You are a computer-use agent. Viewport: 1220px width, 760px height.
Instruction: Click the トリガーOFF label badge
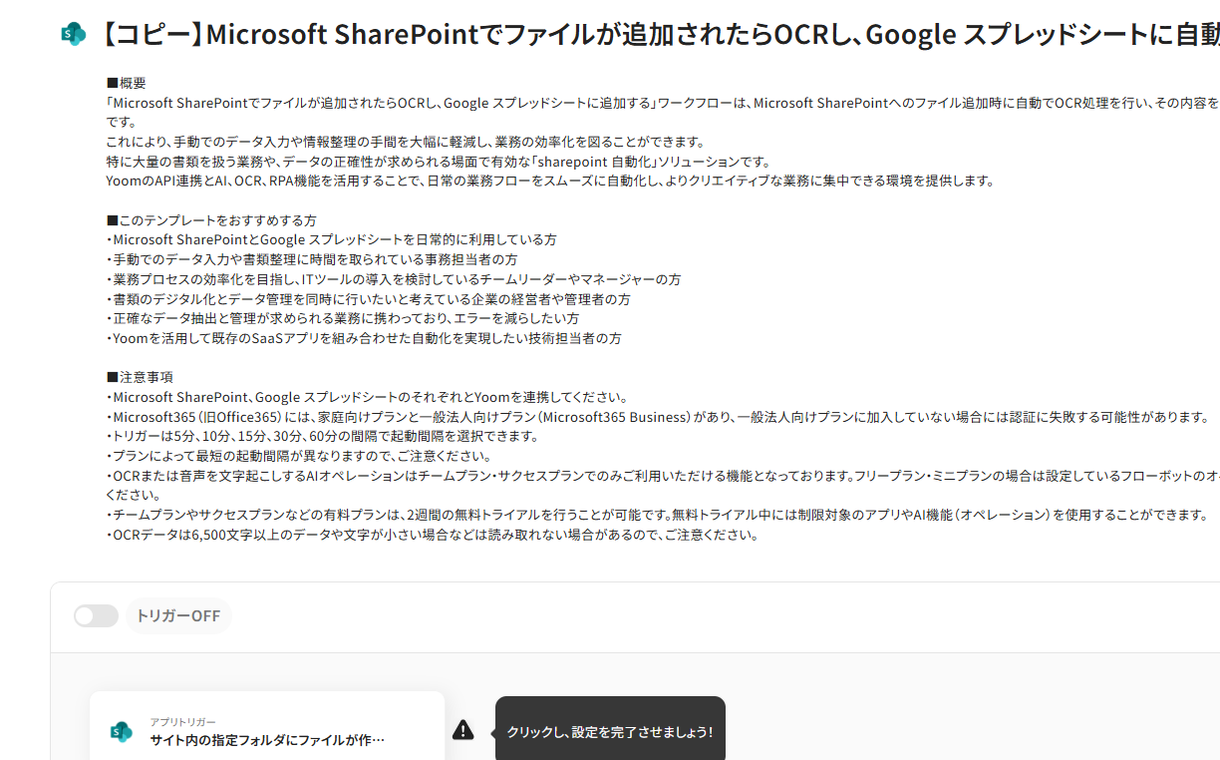[178, 615]
